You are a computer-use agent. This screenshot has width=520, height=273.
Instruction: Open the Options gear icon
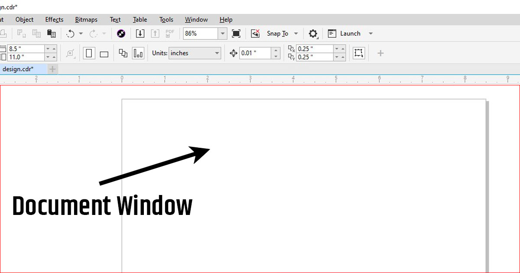(x=313, y=33)
